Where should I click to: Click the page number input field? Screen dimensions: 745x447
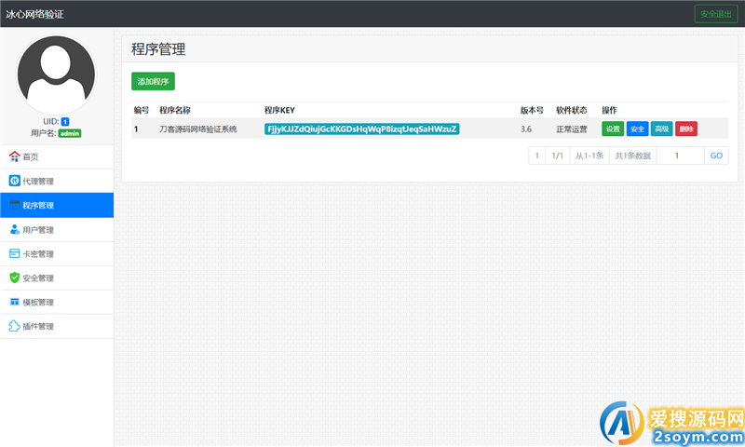pos(681,156)
